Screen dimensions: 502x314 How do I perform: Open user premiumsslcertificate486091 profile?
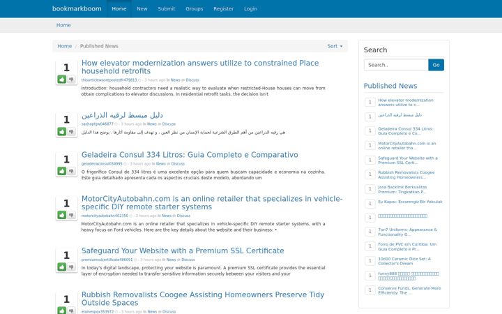[x=107, y=260]
